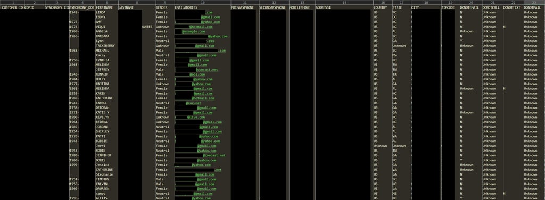
Task: Select the @live.com email in REVELYN's row
Action: (x=196, y=118)
